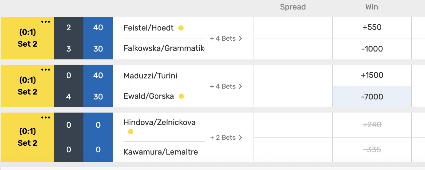Open three-dots menu for Maduzzi/Turini match

(x=46, y=70)
